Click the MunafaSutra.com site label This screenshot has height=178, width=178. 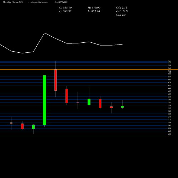click(40, 2)
